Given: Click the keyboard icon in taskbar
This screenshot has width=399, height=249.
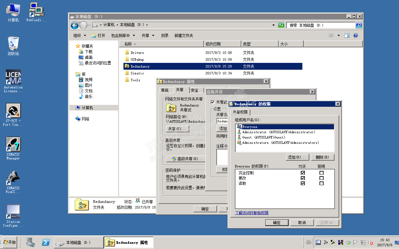Looking at the screenshot, I should tap(309, 242).
